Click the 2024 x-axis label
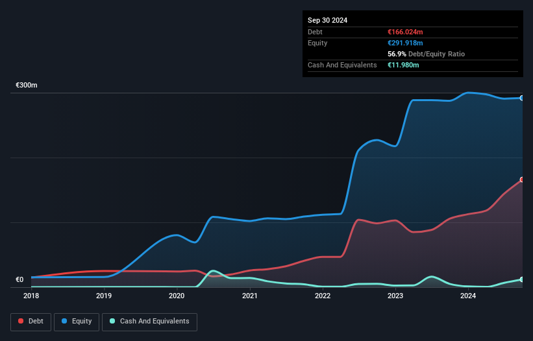Screen dimensions: 533x341 468,296
